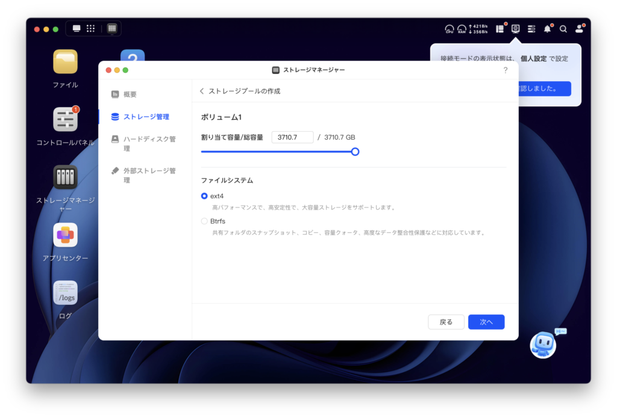This screenshot has width=617, height=418.
Task: Open the app grid launcher icon
Action: [91, 28]
